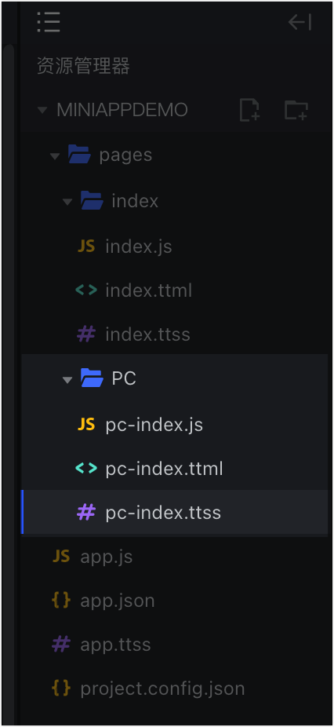Click the PC folder icon

click(92, 378)
